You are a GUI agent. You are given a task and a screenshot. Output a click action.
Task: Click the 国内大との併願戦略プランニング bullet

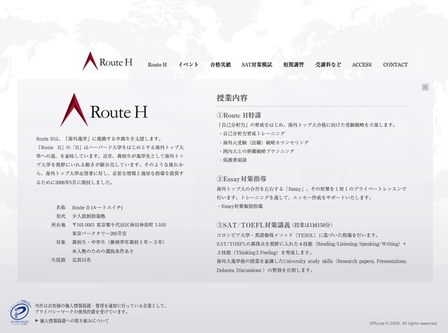[x=257, y=151]
